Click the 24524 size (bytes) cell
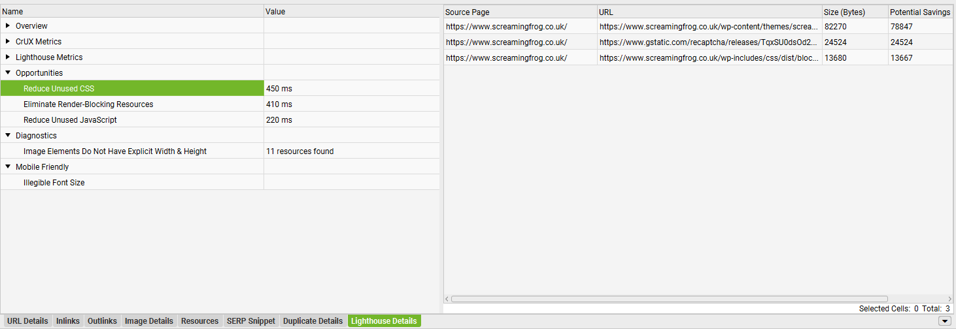Screen dimensions: 956x329 click(x=855, y=42)
